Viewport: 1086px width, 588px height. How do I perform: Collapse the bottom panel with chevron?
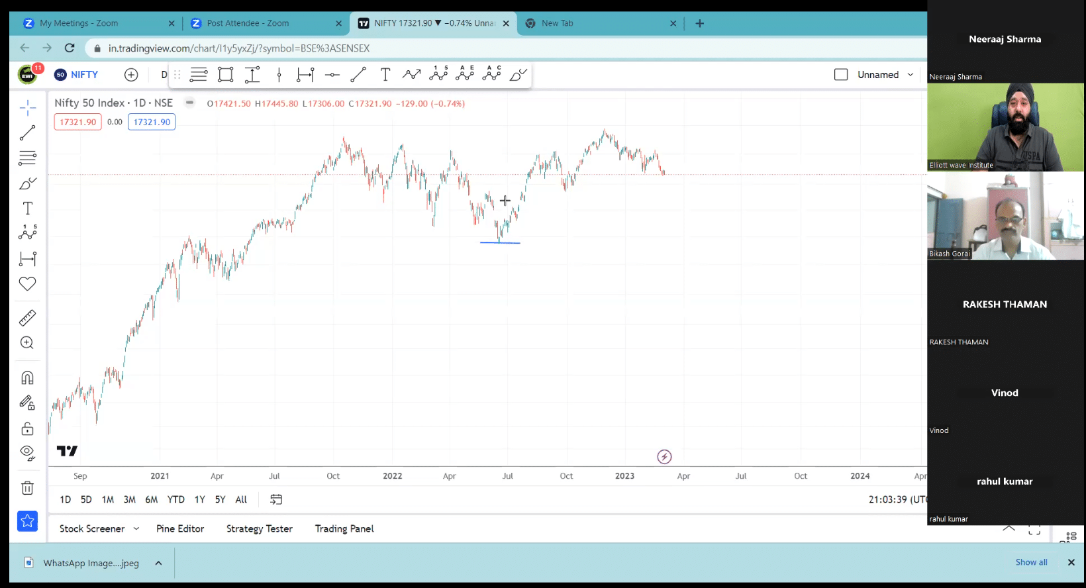(x=1009, y=528)
